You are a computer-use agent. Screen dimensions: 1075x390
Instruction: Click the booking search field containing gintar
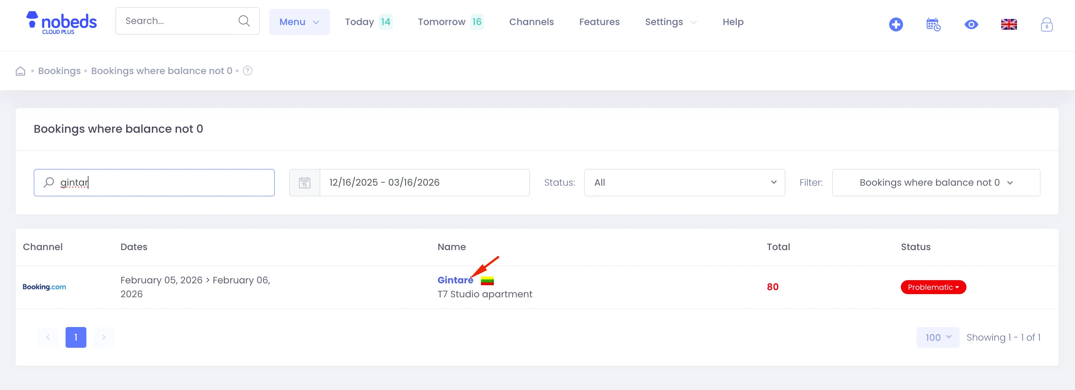154,182
